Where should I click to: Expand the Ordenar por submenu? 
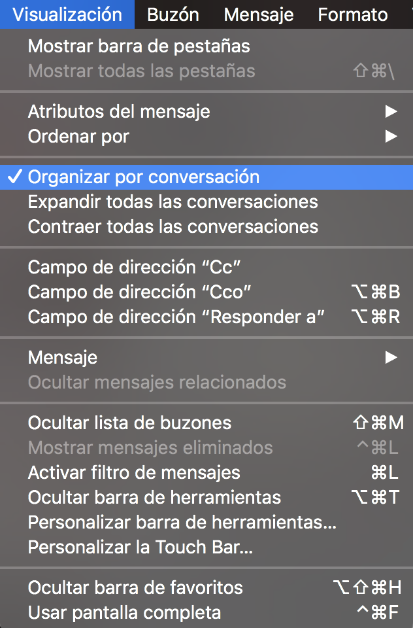pos(78,137)
